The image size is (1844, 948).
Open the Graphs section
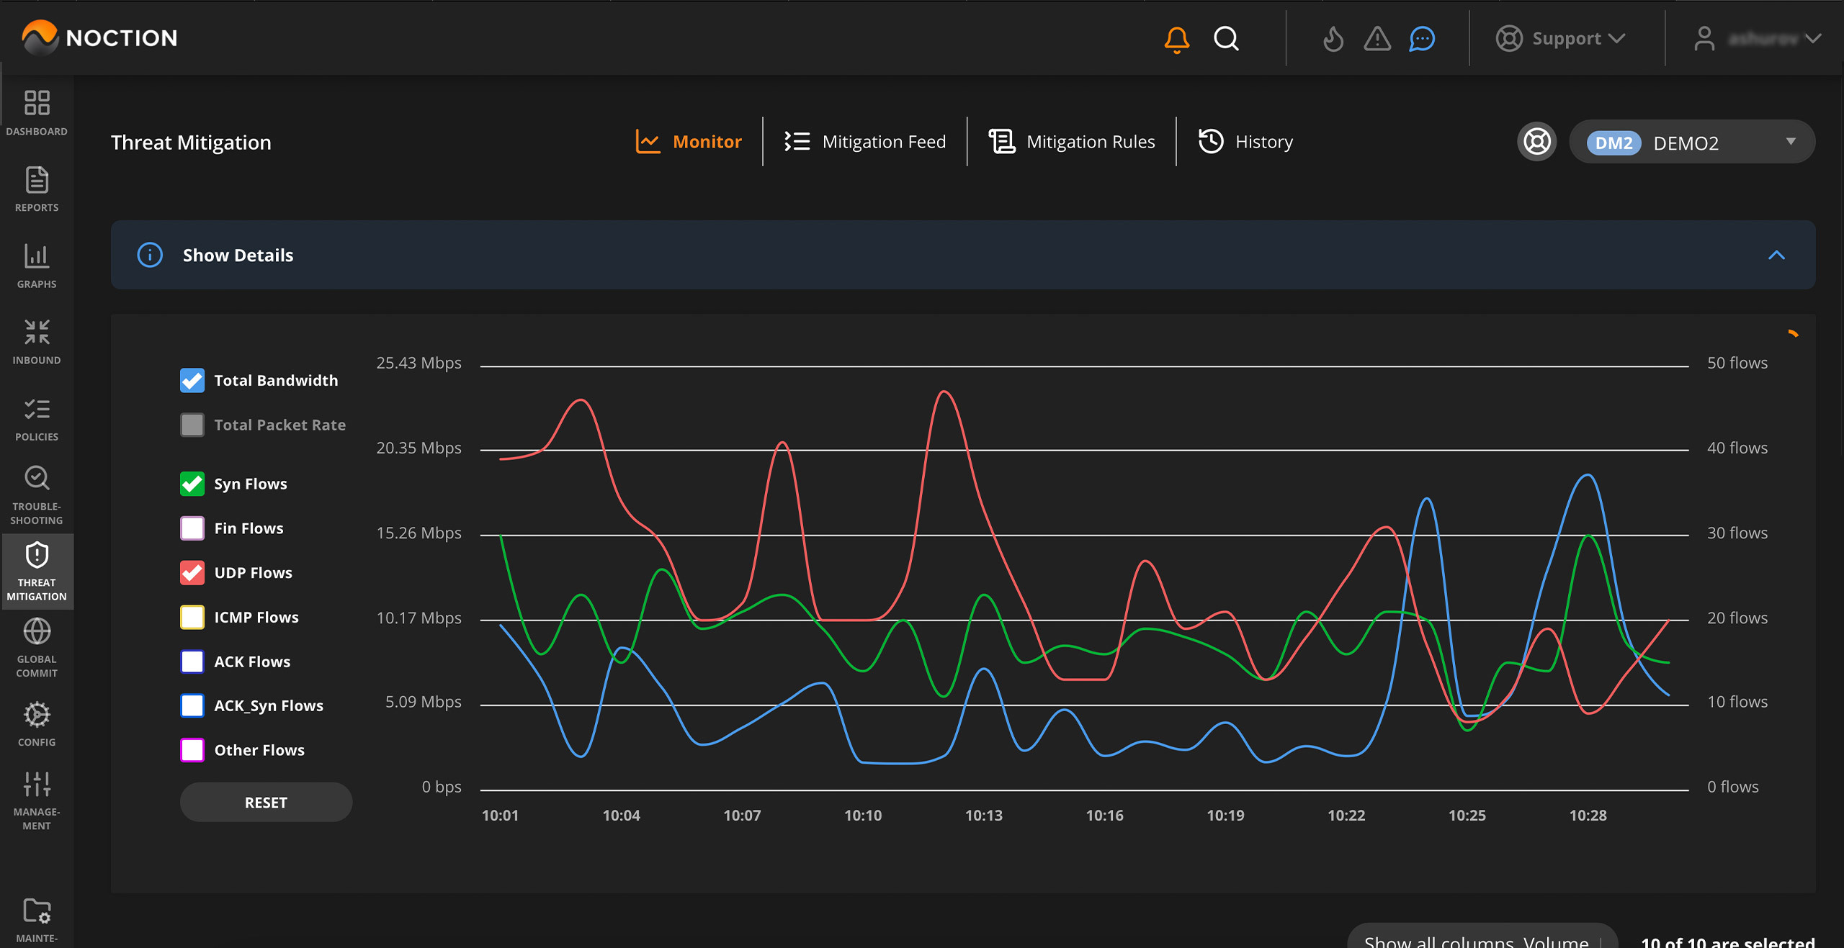37,265
